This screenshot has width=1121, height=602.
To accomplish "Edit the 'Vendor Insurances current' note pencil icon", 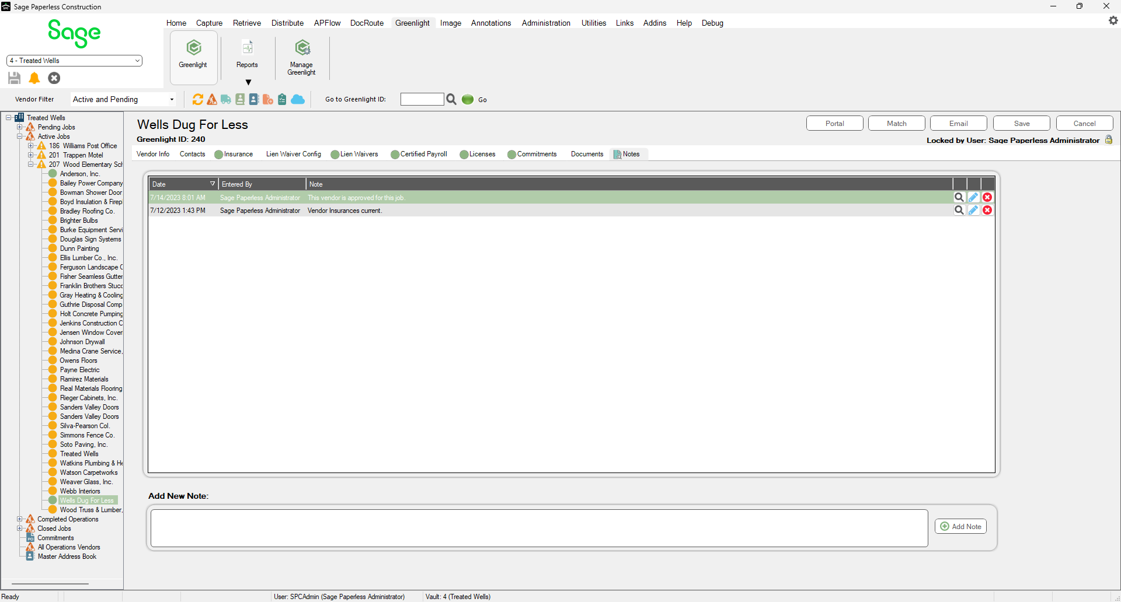I will tap(973, 210).
